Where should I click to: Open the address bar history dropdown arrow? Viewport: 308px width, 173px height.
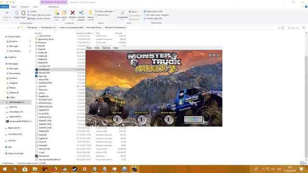click(x=279, y=28)
